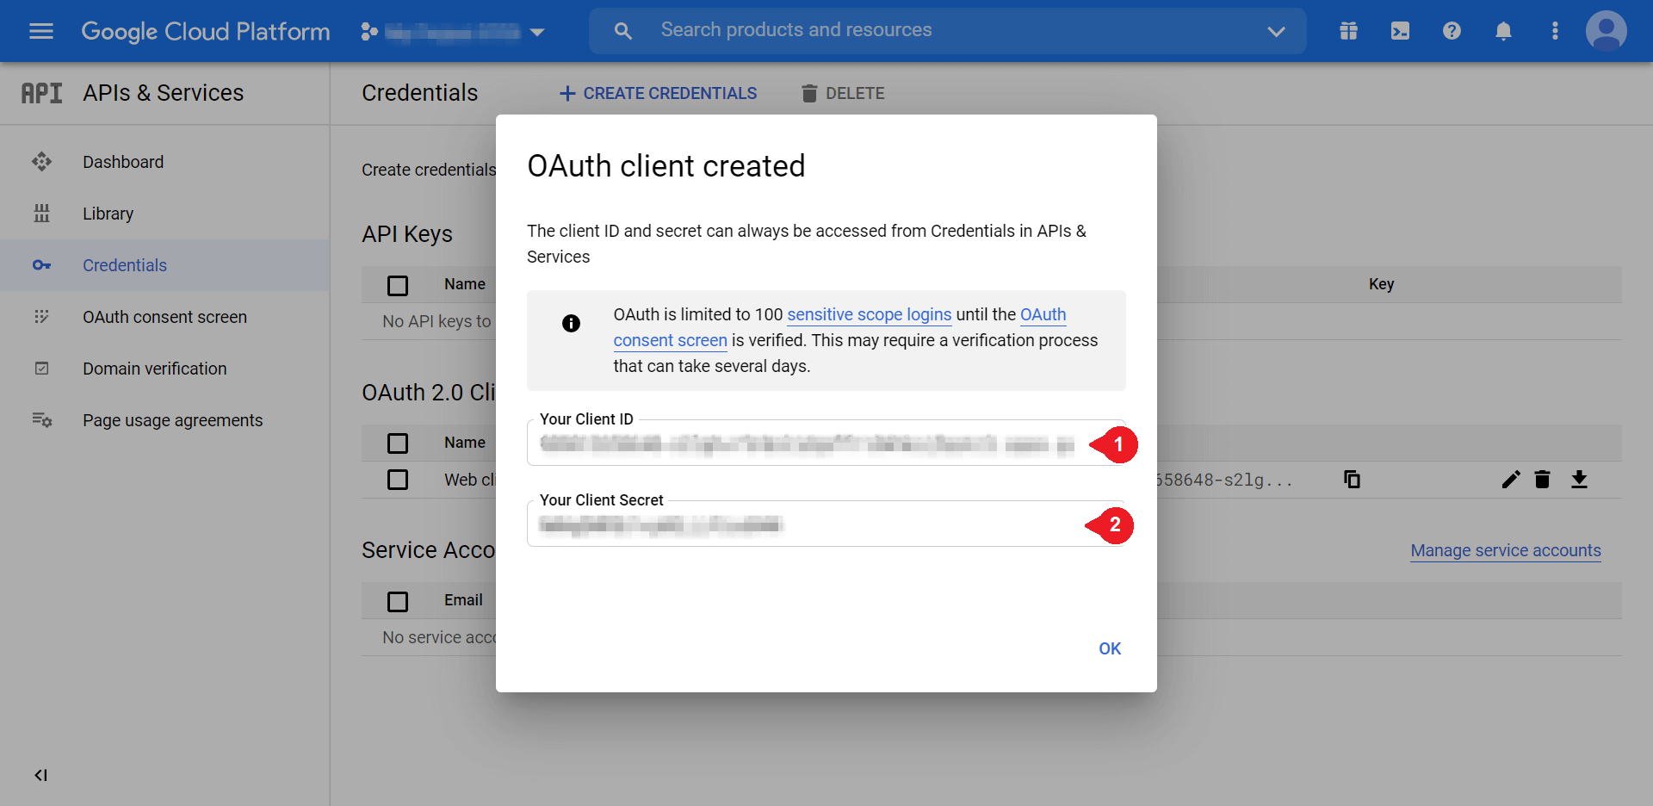Check the Name header checkbox in API Keys
The width and height of the screenshot is (1653, 806).
[x=398, y=285]
